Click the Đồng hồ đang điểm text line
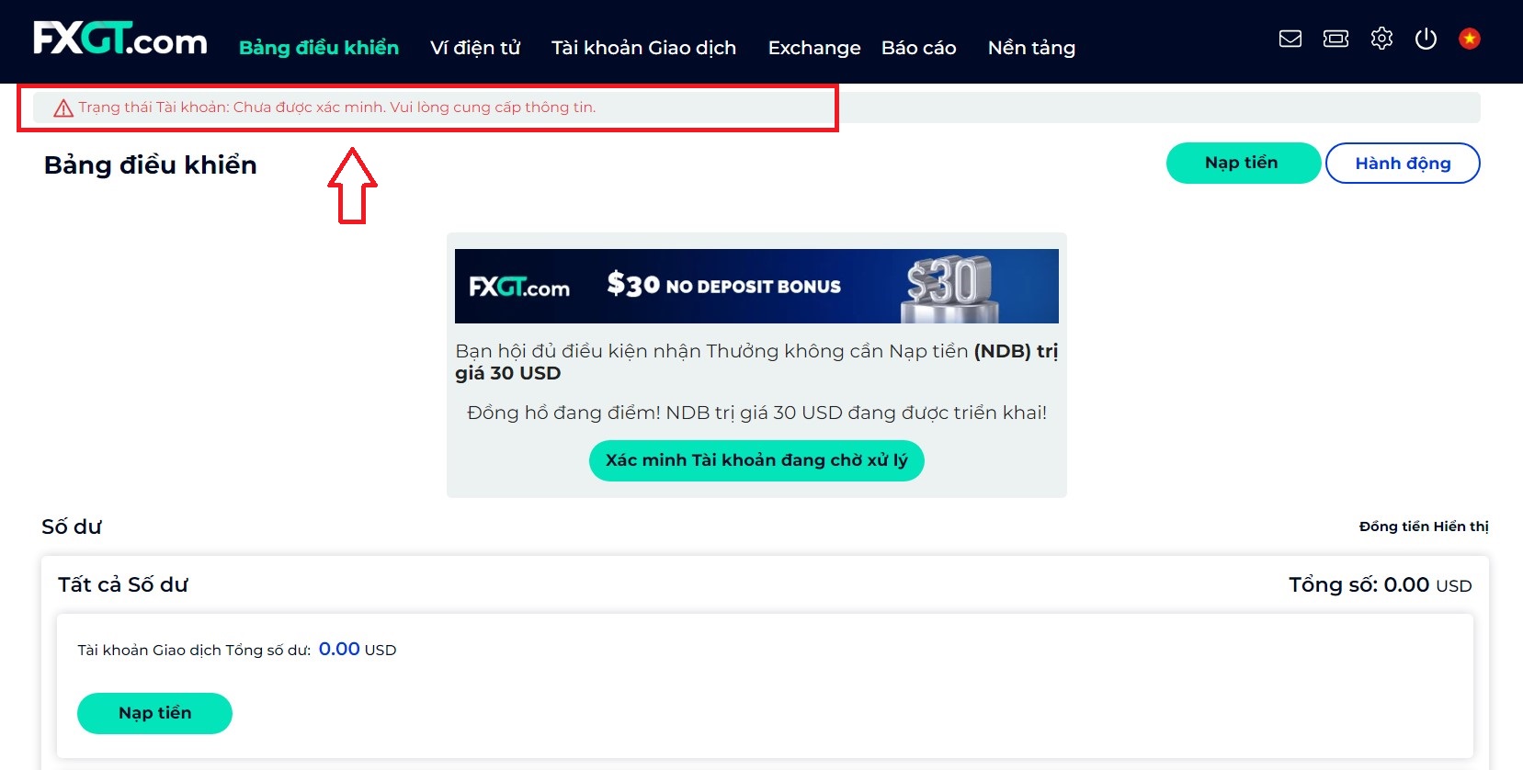Image resolution: width=1523 pixels, height=770 pixels. 756,413
